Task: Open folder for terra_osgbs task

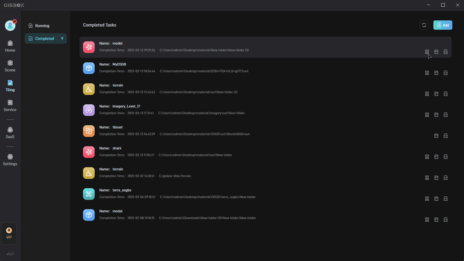Action: [x=436, y=199]
